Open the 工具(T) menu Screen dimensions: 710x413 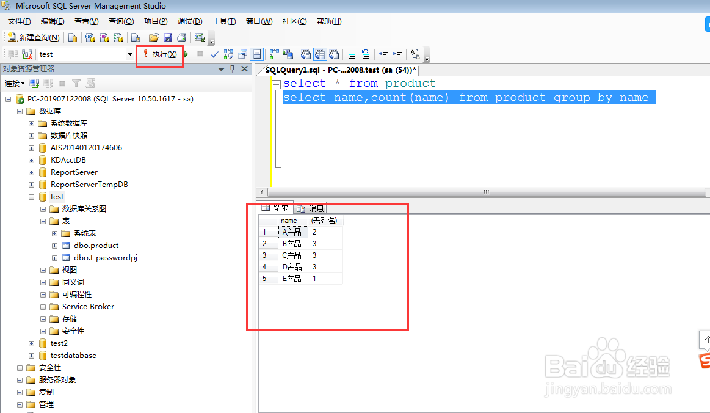point(224,21)
